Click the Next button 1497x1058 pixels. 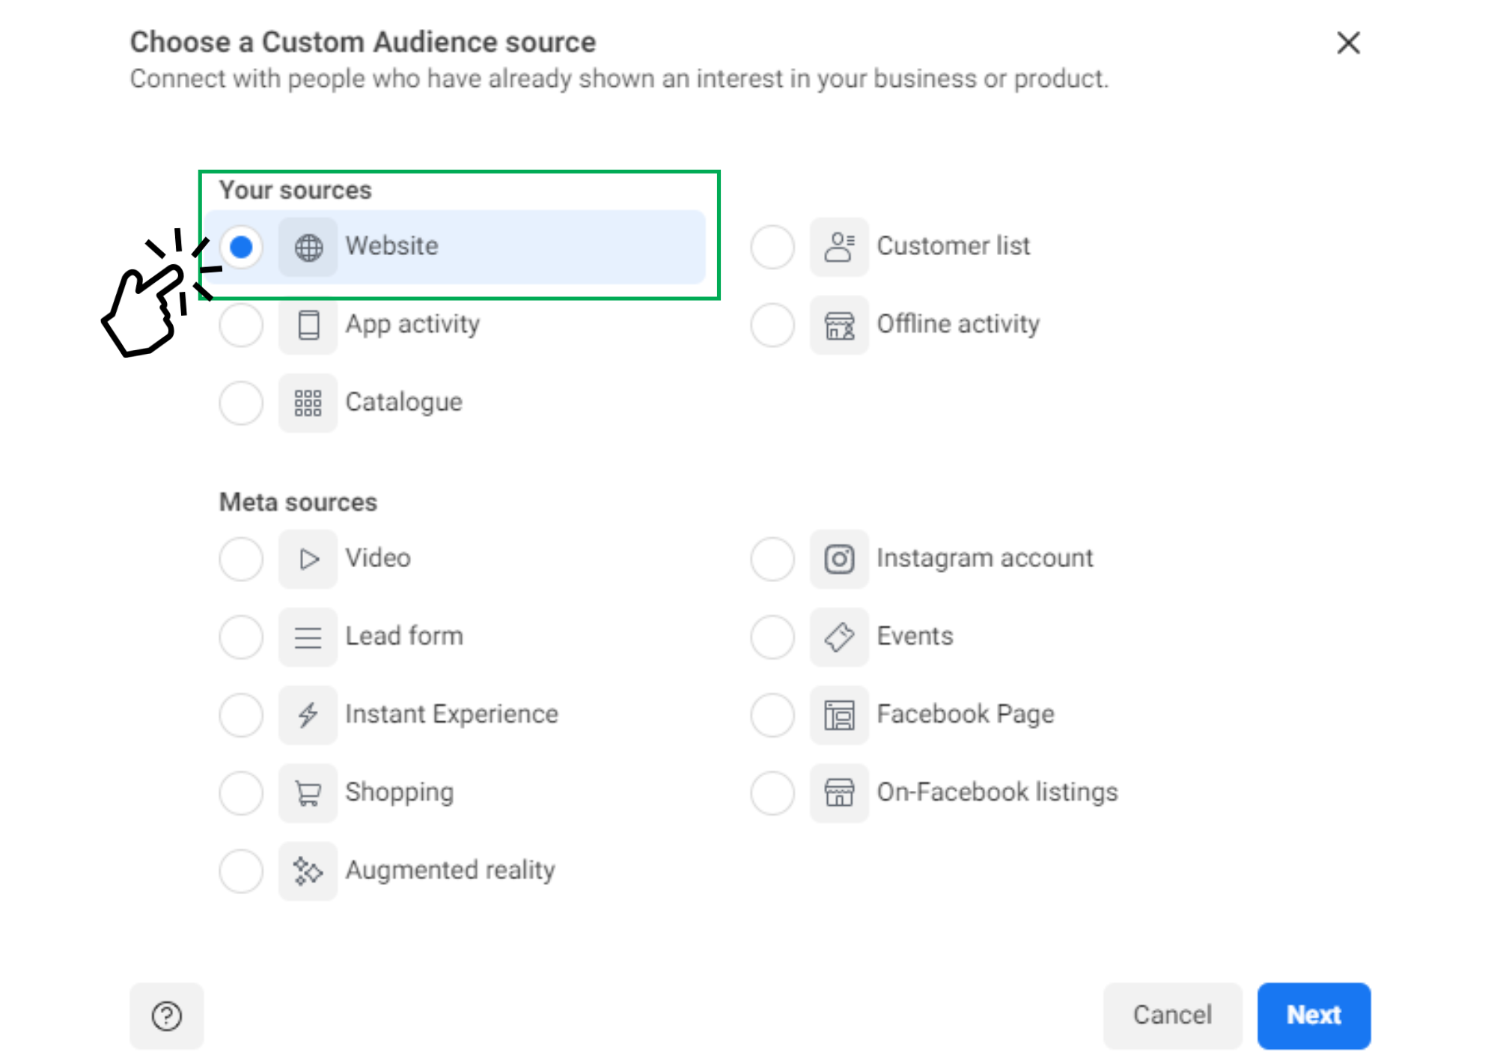click(x=1314, y=1015)
